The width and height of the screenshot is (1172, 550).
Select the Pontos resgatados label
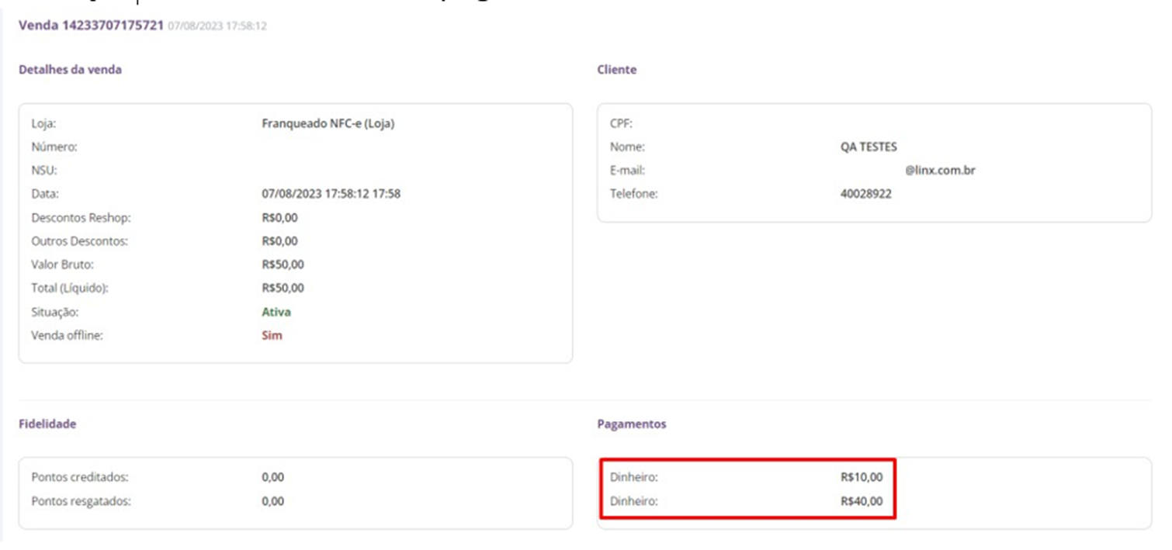(x=81, y=501)
